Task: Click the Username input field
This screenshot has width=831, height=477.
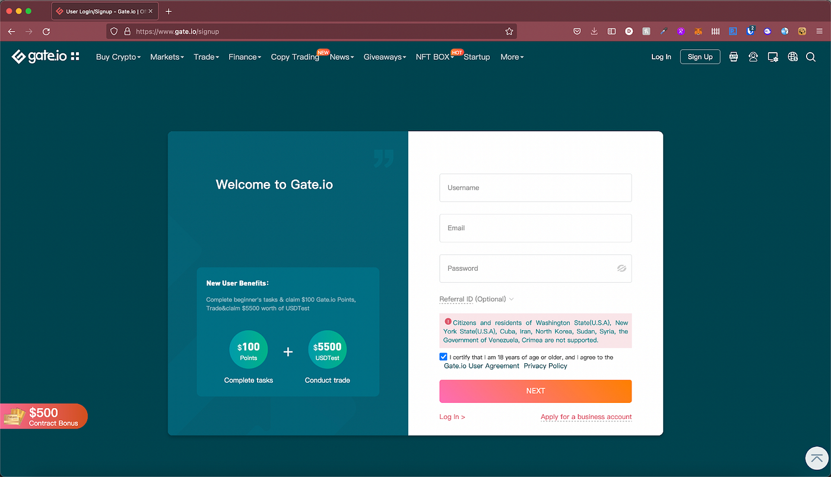Action: tap(535, 187)
